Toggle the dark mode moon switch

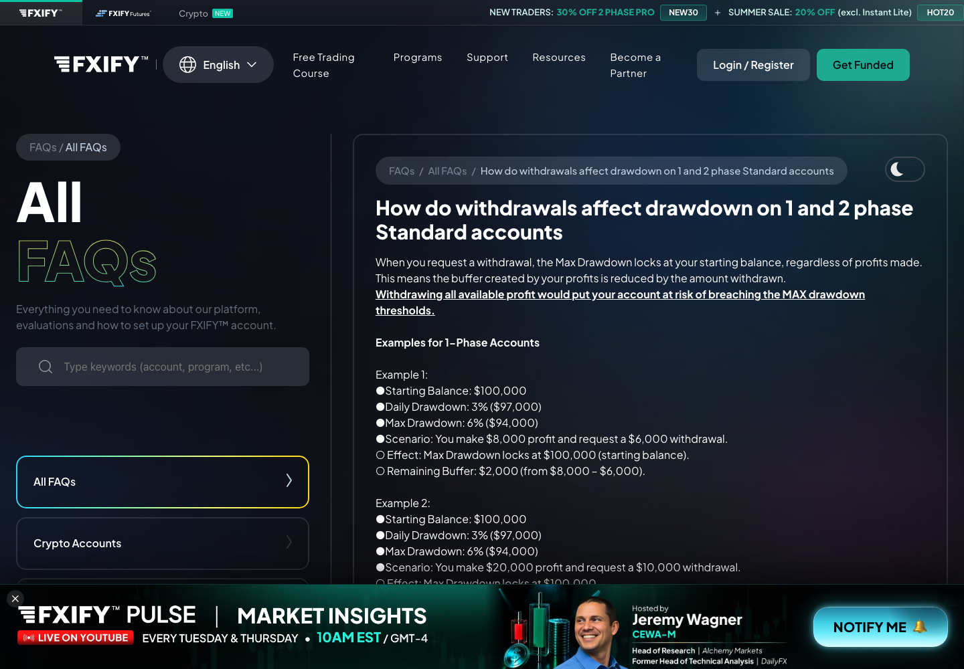coord(904,169)
